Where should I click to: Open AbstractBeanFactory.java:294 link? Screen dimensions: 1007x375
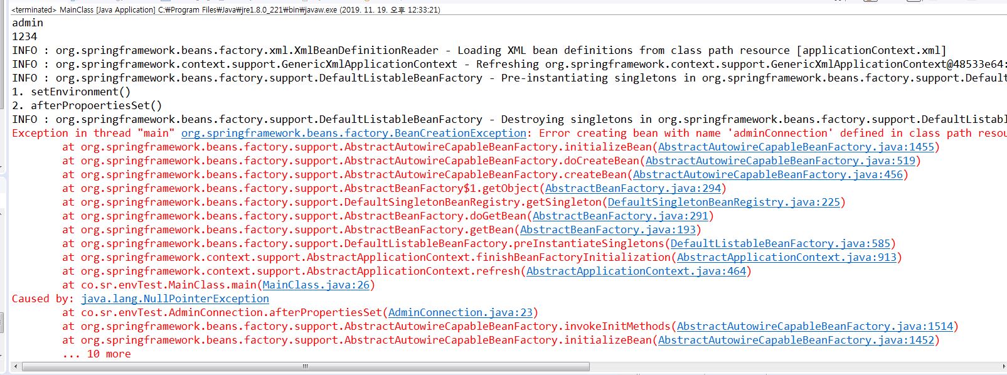(633, 188)
